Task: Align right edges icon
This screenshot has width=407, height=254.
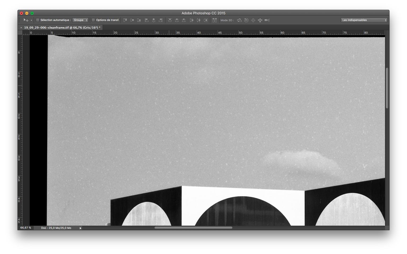Action: click(160, 20)
